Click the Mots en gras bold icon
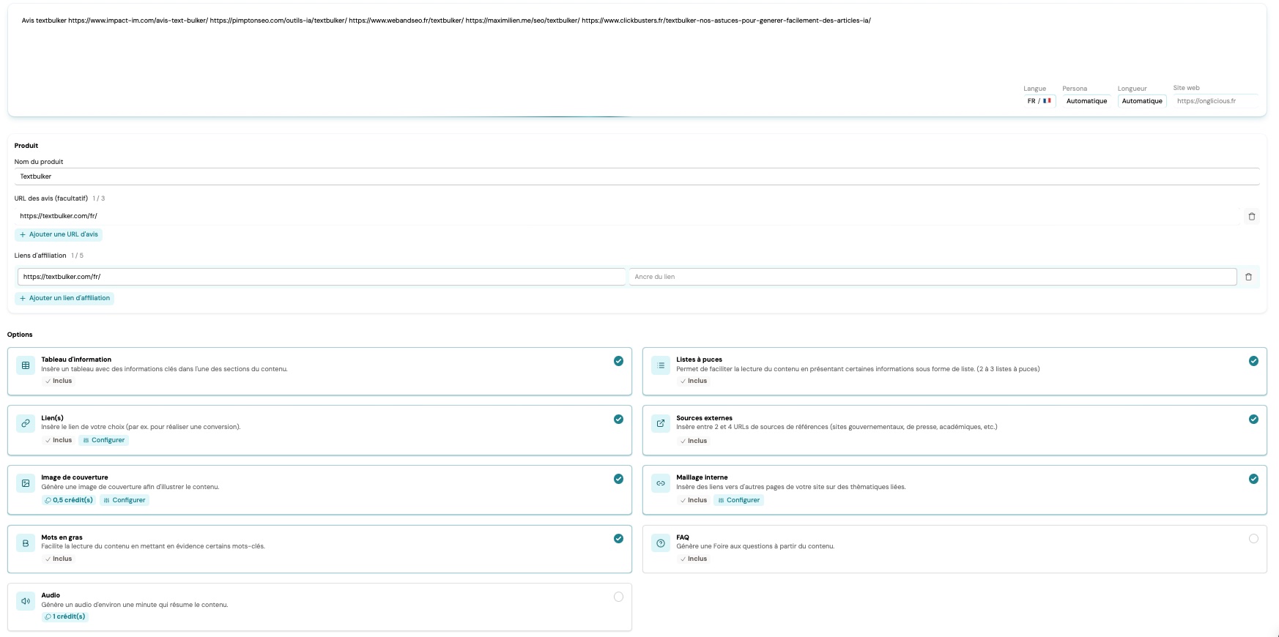This screenshot has width=1279, height=637. (x=26, y=543)
